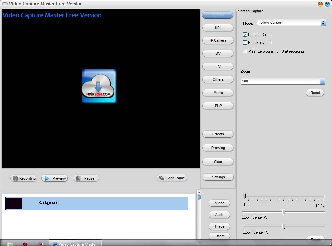
Task: Click the Zoom Center X slider handle
Action: (x=284, y=212)
